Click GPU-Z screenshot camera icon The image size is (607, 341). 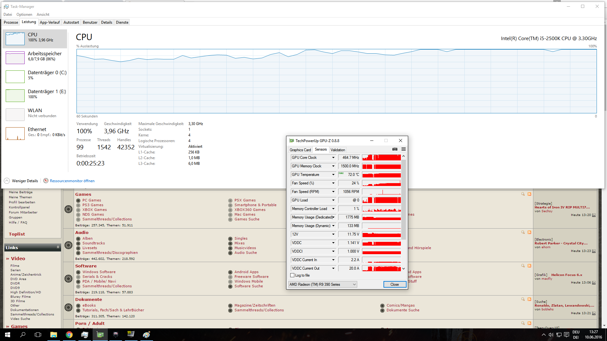(395, 149)
